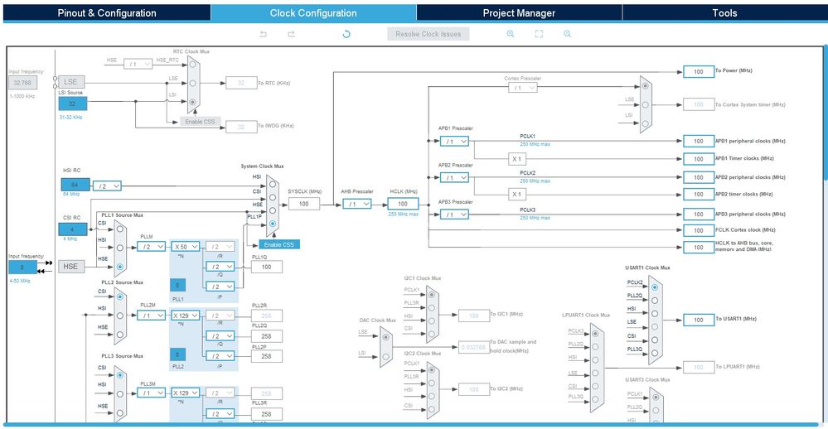Select HSE in PLL1 Source Mux
This screenshot has height=429, width=828.
[x=120, y=267]
